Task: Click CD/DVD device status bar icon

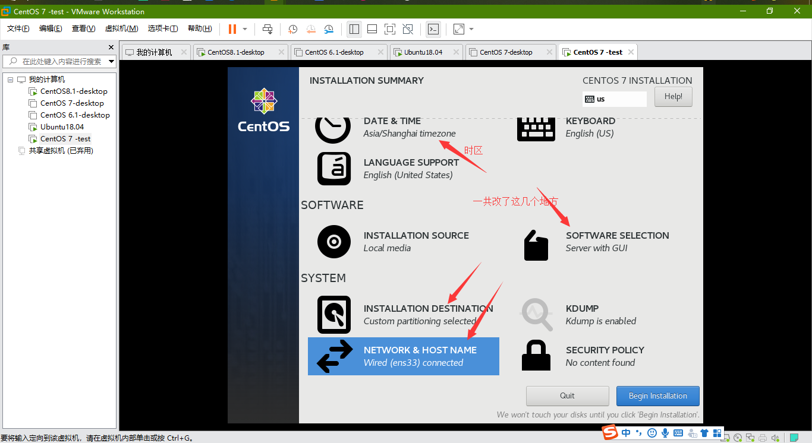Action: point(738,438)
